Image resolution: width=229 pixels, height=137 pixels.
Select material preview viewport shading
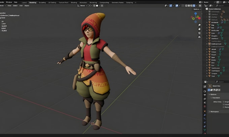(192, 6)
